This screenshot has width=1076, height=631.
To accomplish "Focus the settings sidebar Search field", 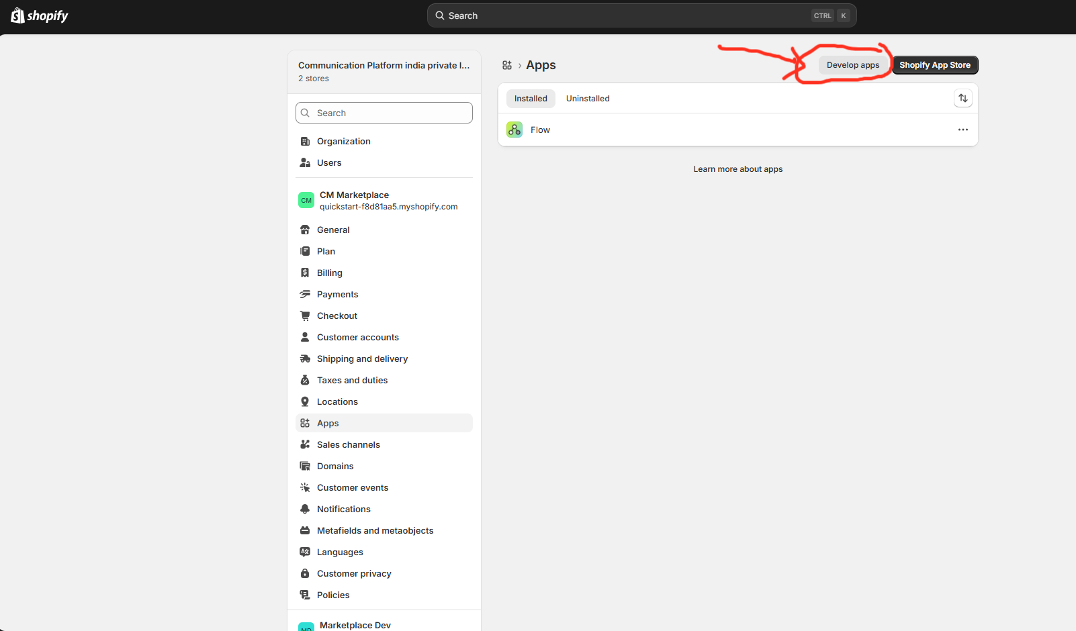I will [384, 113].
